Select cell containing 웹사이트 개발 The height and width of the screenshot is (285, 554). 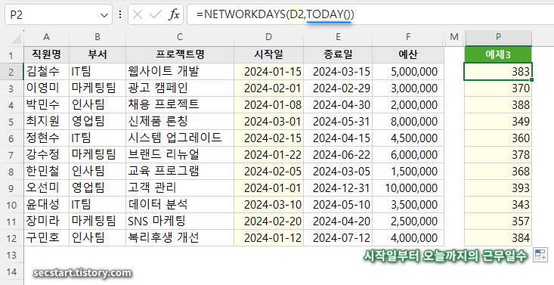point(180,72)
